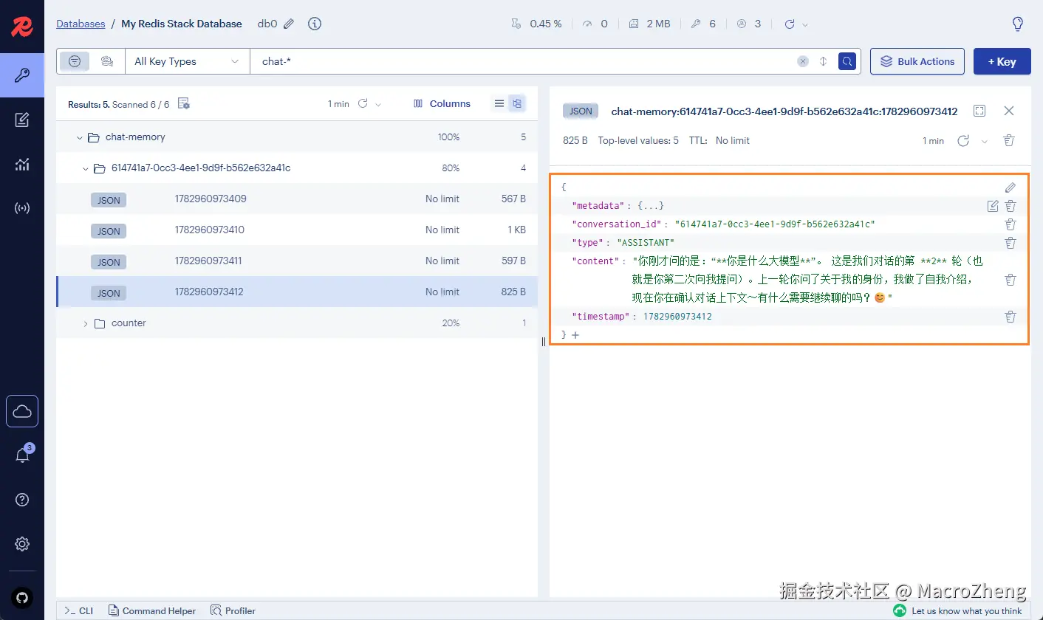Select key 1782960973412
Image resolution: width=1043 pixels, height=620 pixels.
(297, 292)
